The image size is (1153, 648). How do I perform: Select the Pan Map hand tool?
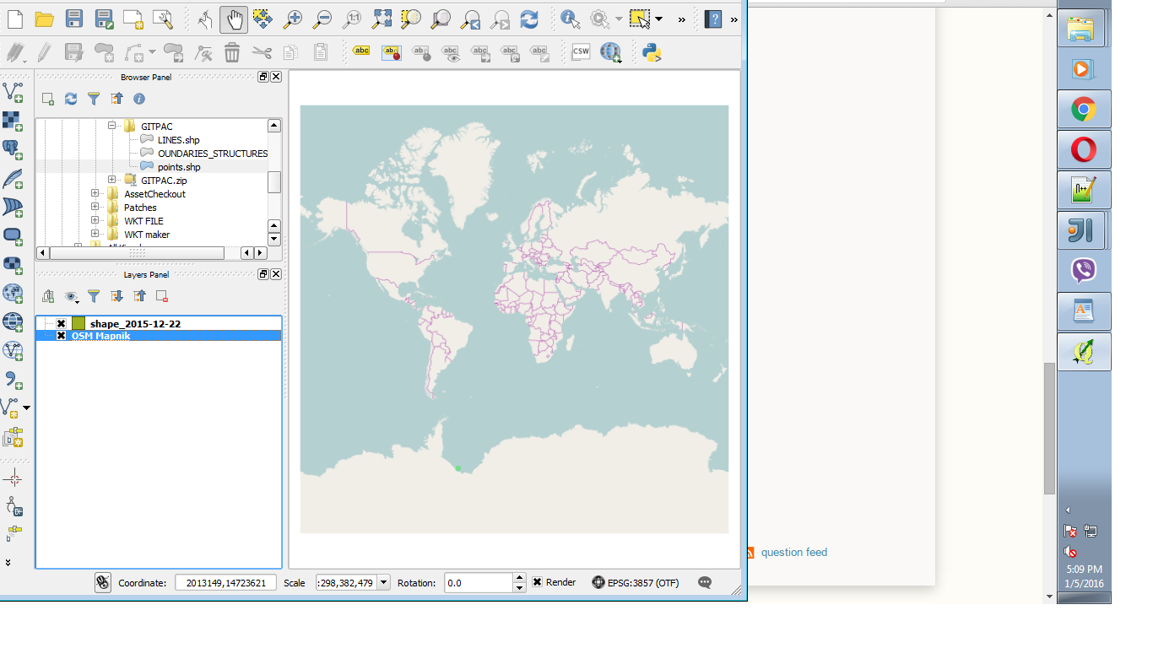pyautogui.click(x=234, y=19)
